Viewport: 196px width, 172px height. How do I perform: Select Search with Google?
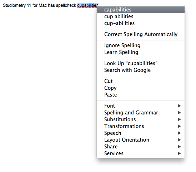pyautogui.click(x=141, y=70)
